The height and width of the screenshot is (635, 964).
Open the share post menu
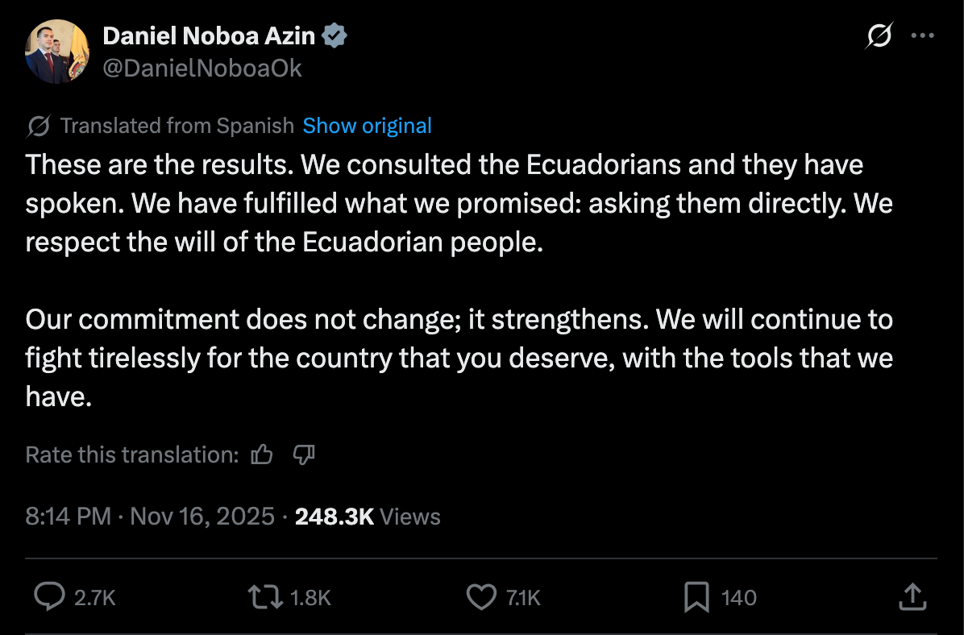(911, 597)
